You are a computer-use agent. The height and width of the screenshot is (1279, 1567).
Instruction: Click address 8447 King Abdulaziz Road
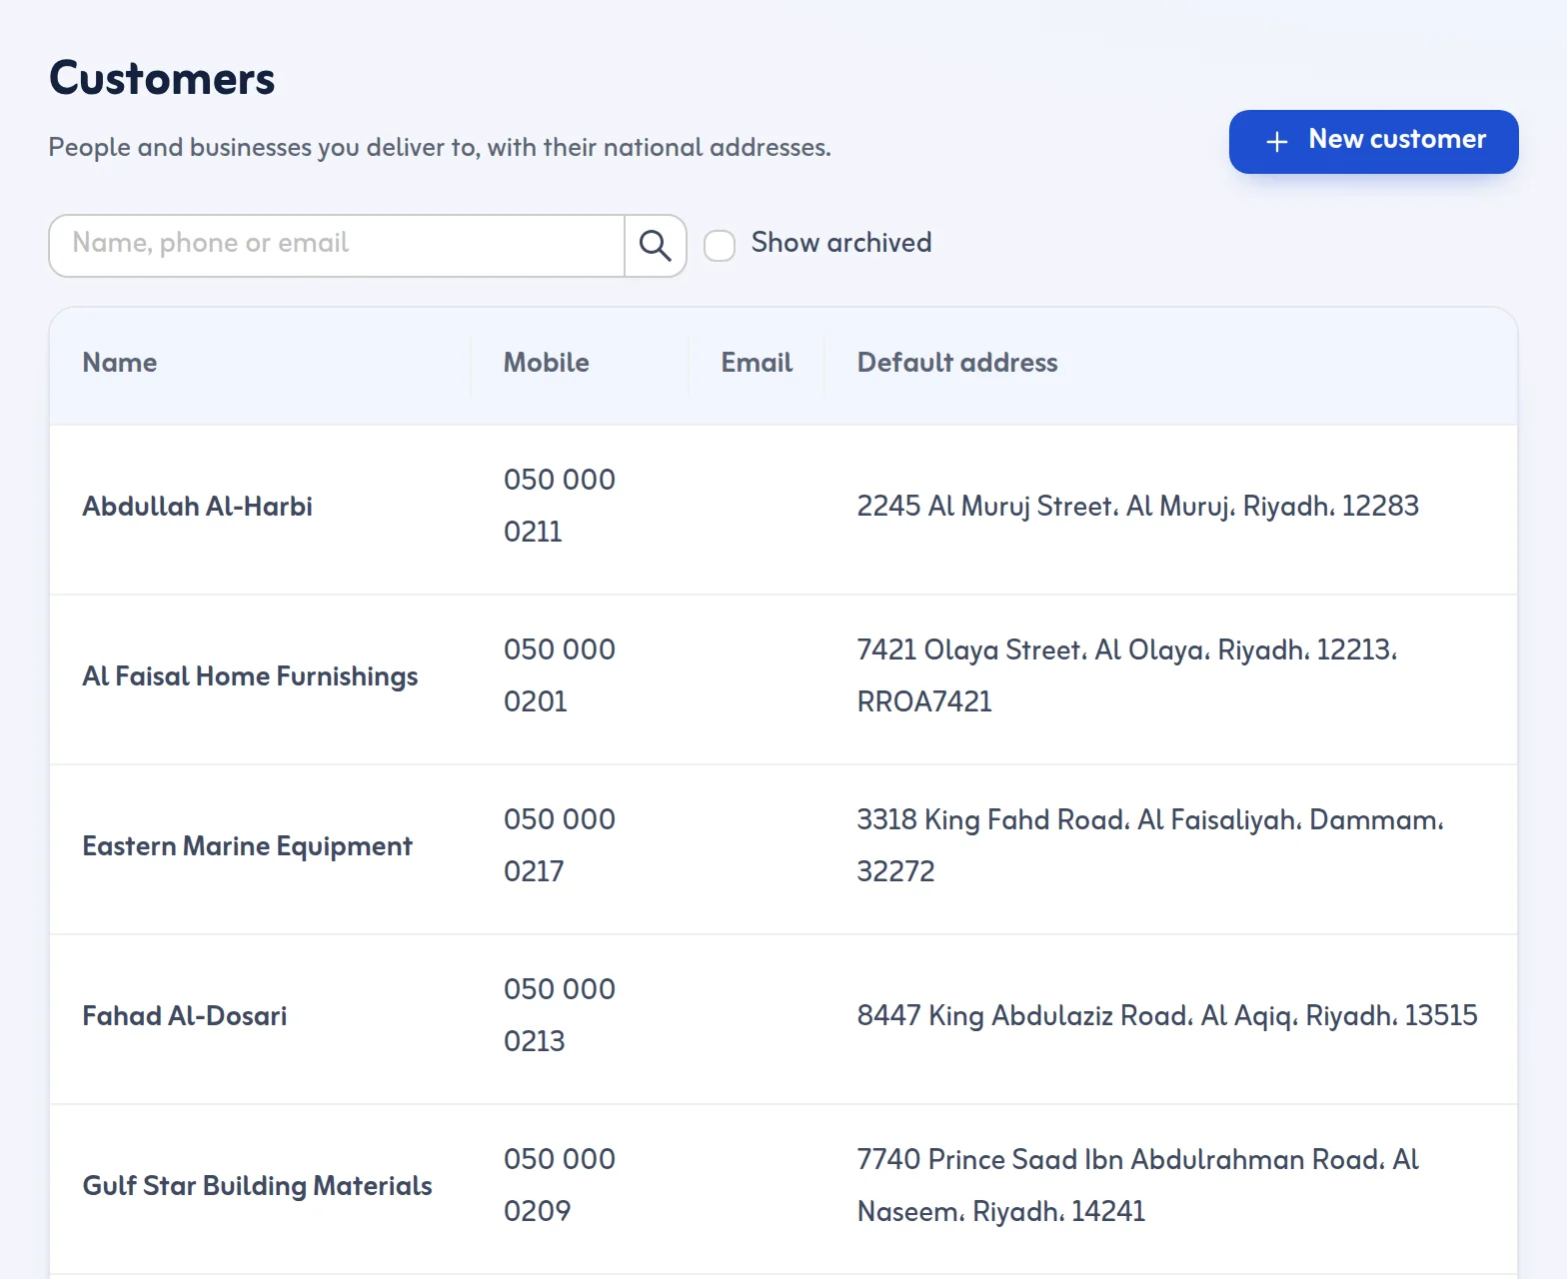1167,1016
